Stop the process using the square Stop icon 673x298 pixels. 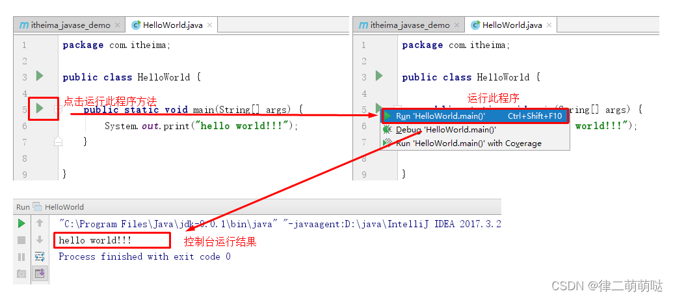[x=21, y=240]
